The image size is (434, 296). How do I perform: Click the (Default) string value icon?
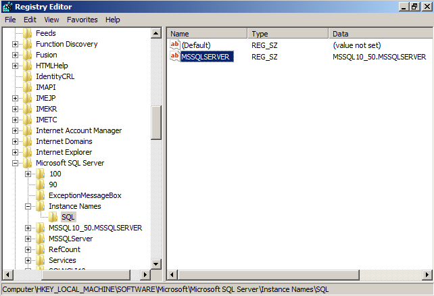[175, 45]
